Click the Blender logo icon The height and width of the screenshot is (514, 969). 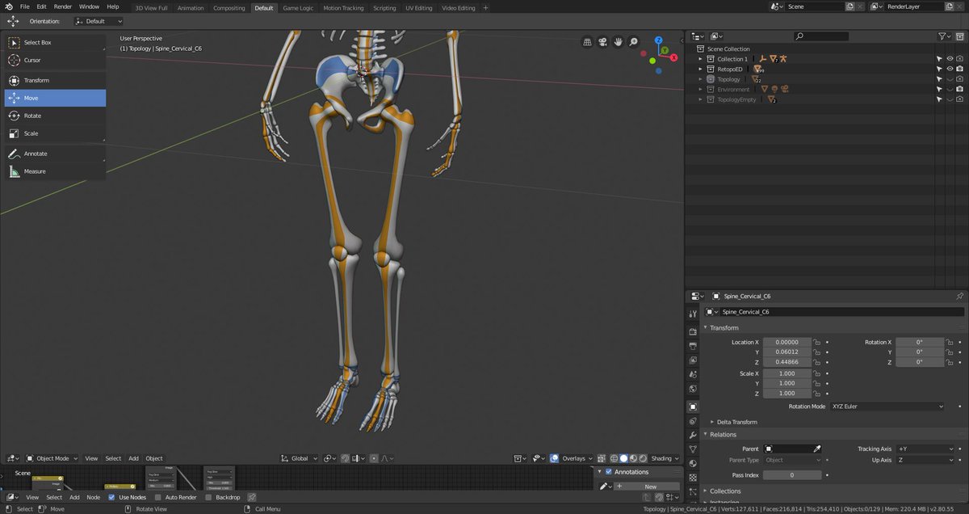click(8, 6)
